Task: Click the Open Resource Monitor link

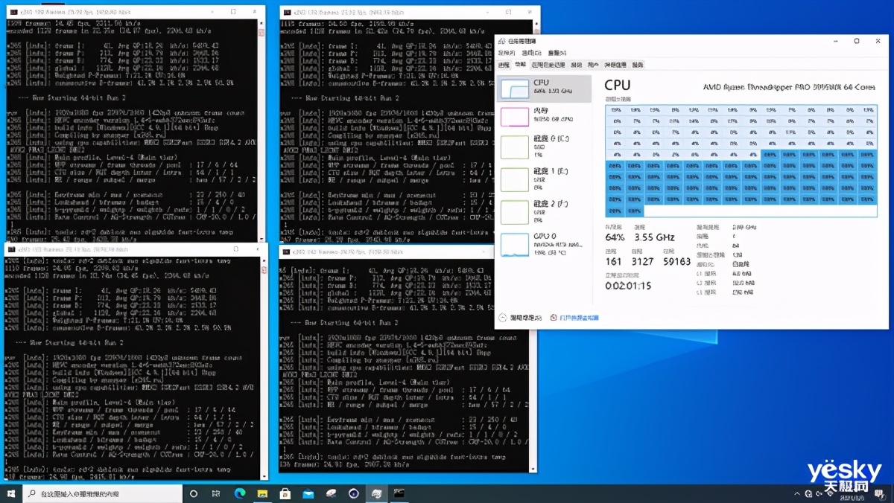Action: coord(577,318)
